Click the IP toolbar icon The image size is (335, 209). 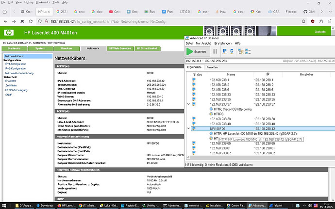tap(225, 51)
